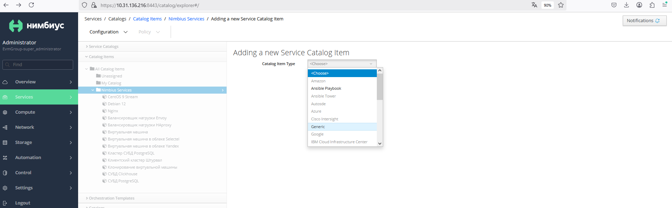Click the Unassigned folder icon
Image resolution: width=672 pixels, height=208 pixels.
pos(99,76)
